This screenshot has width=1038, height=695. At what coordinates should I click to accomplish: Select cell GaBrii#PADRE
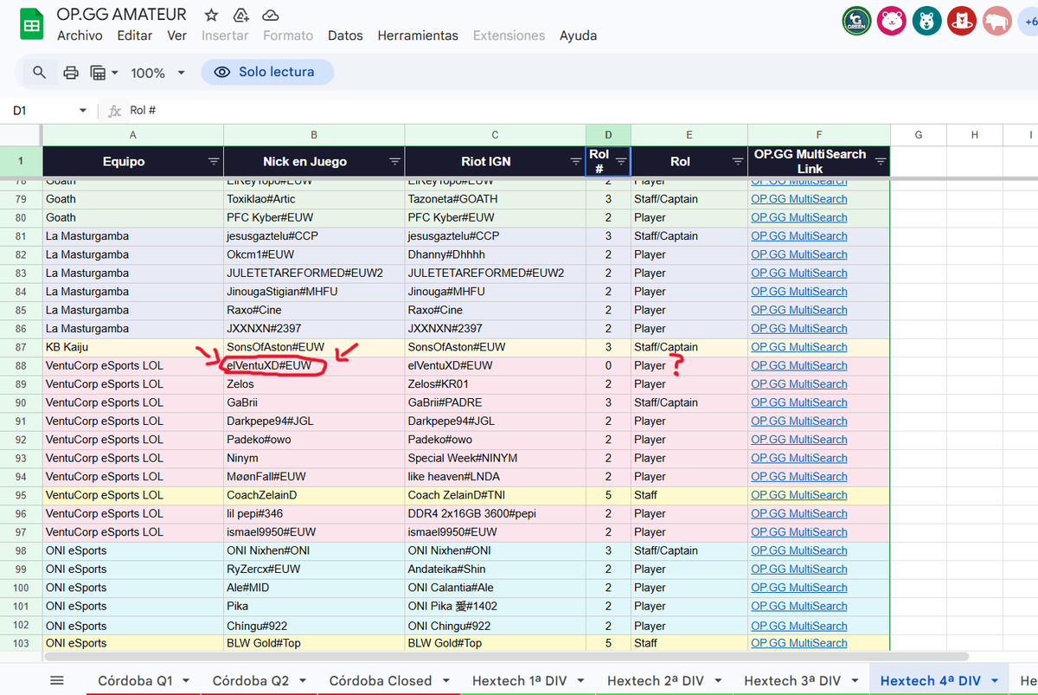495,402
